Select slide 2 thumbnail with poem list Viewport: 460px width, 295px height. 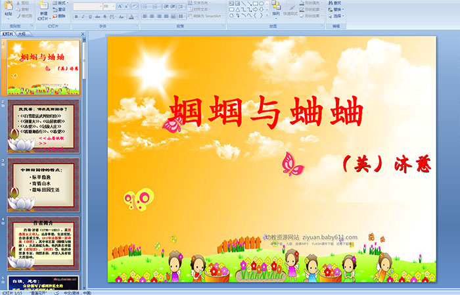point(43,126)
